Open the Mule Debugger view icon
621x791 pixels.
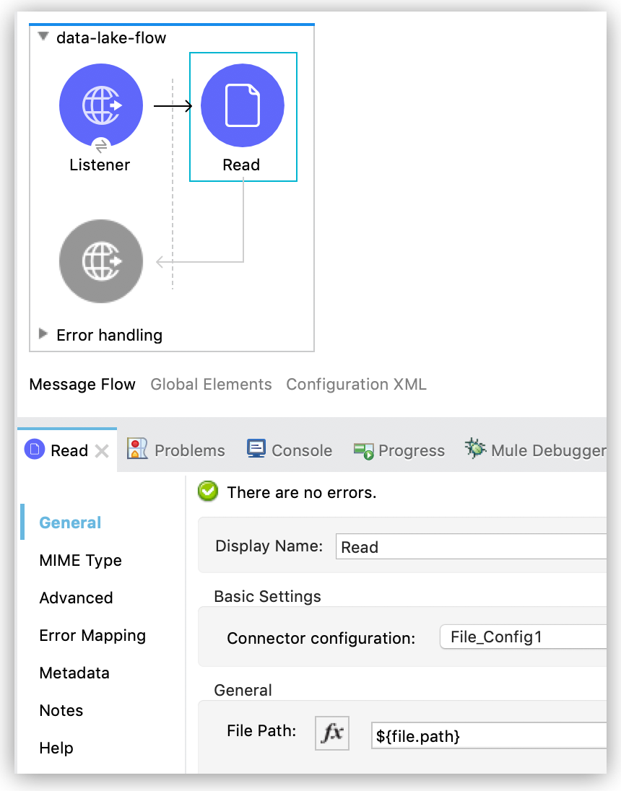(476, 448)
